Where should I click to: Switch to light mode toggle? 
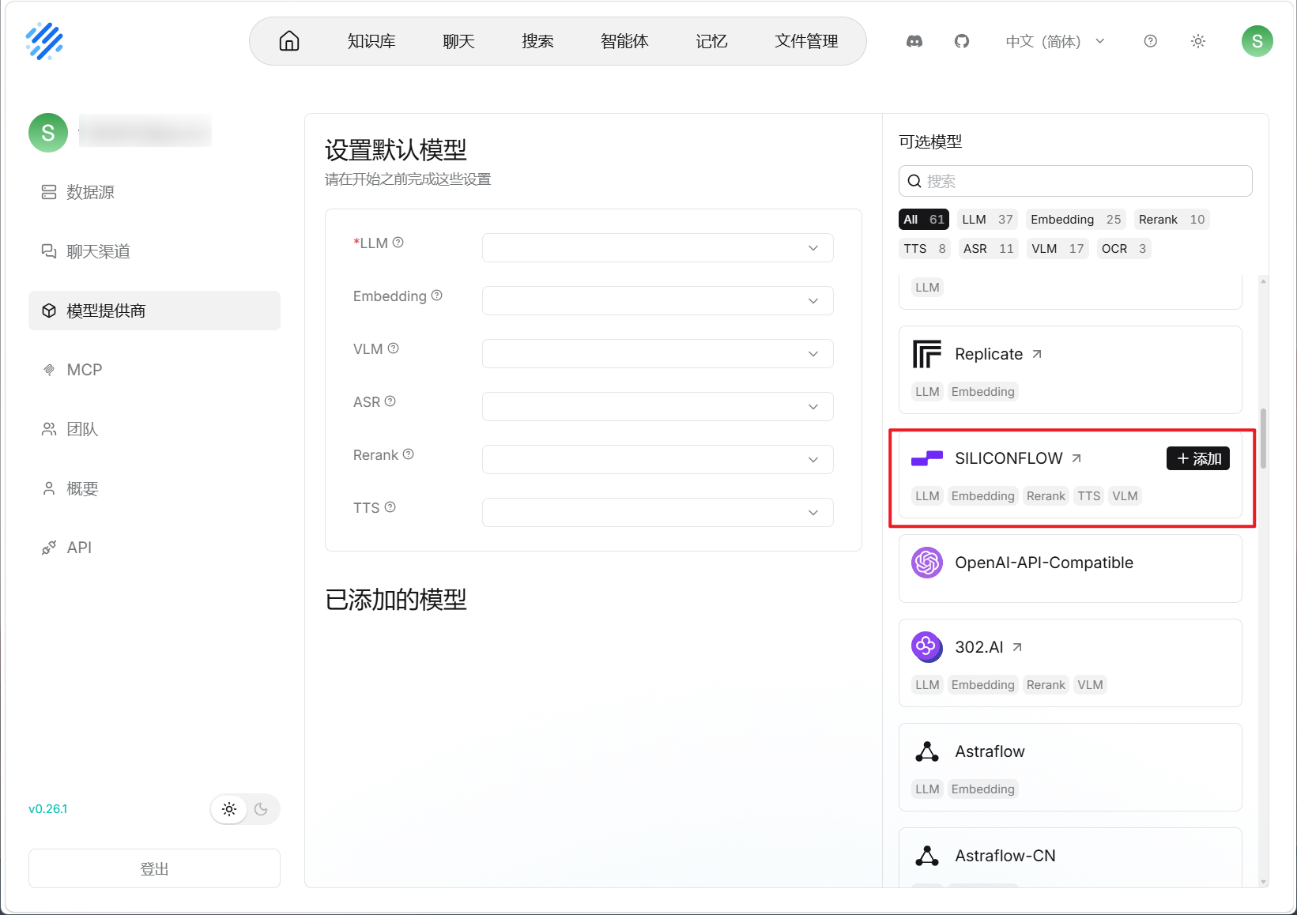click(x=229, y=809)
